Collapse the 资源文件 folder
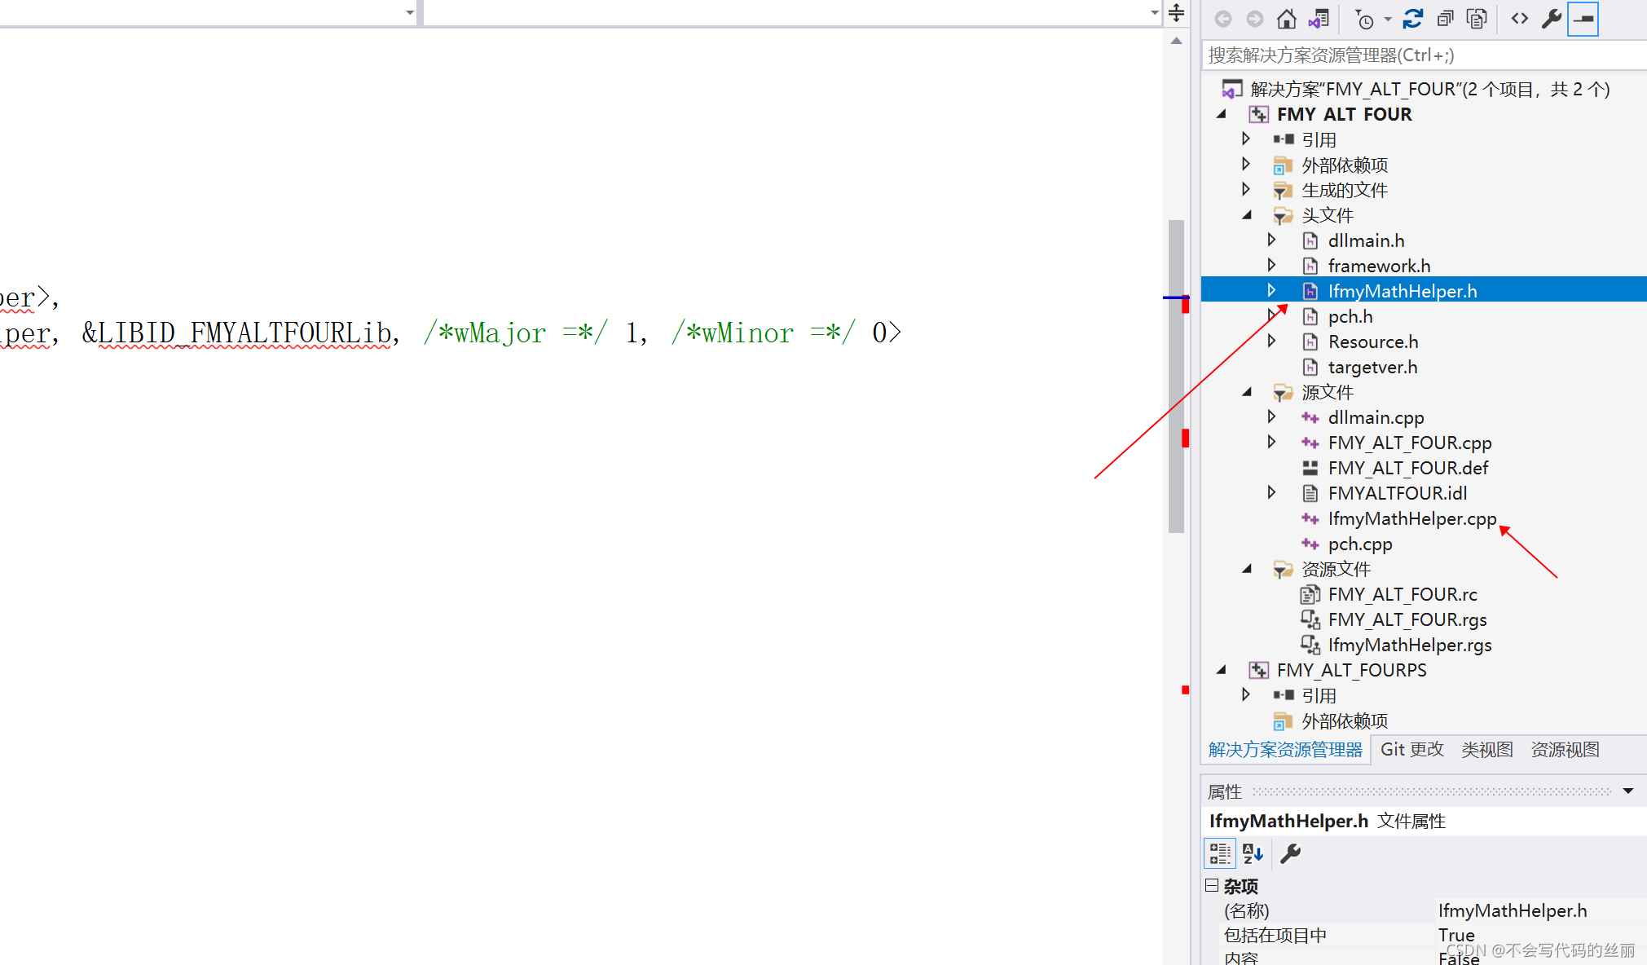Screen dimensions: 1647x965 click(1247, 569)
